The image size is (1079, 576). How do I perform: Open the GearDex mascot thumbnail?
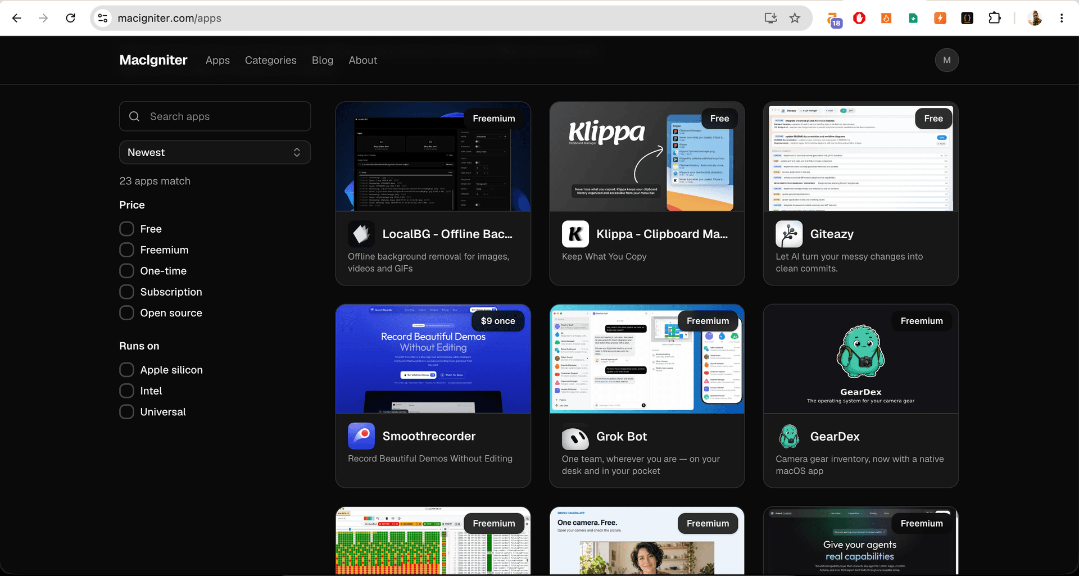[x=861, y=359]
